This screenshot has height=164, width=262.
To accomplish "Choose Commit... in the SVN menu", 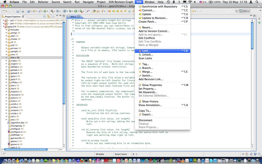I will 162,10.
